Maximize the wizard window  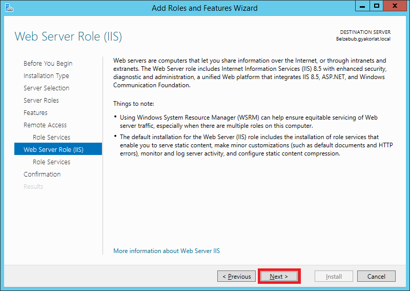(x=377, y=6)
